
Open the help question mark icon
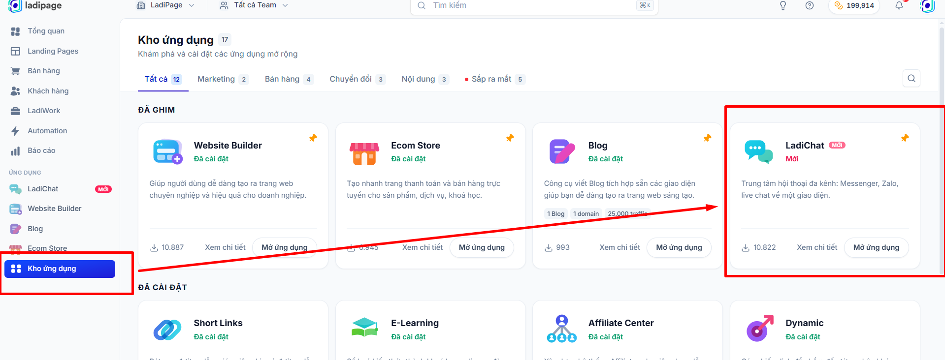(810, 5)
